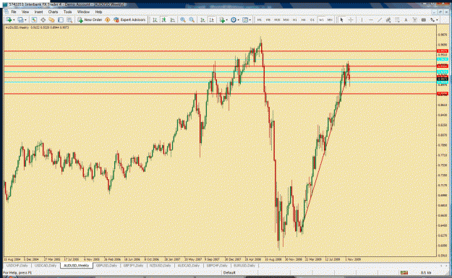Open the View menu
This screenshot has height=278, width=452.
(25, 12)
